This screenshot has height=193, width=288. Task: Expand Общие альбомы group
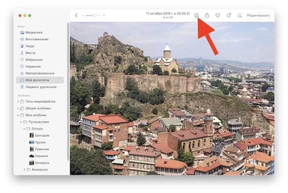tap(18, 108)
